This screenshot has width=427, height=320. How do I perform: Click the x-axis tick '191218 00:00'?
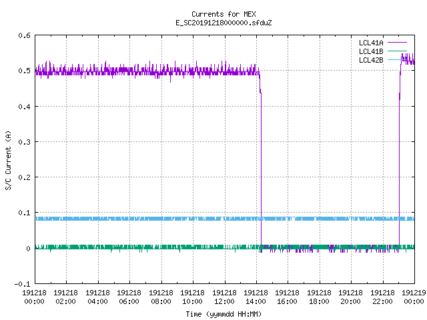[x=34, y=297]
